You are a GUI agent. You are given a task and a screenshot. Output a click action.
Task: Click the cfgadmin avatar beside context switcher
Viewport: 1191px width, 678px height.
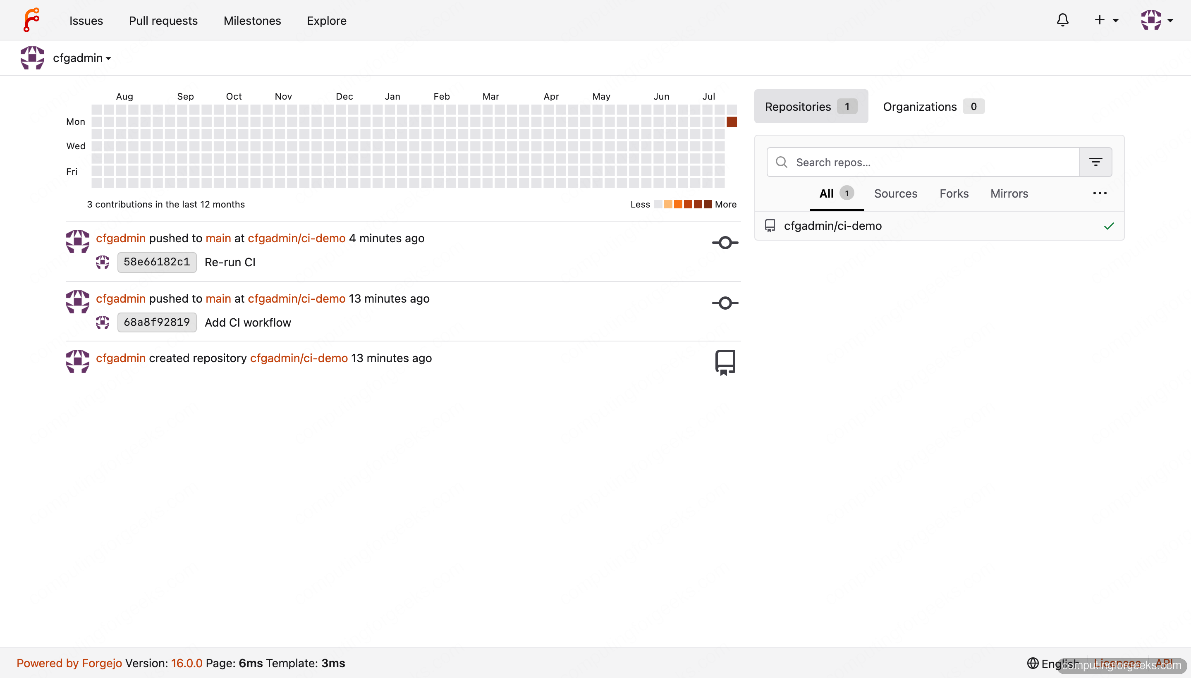pyautogui.click(x=32, y=58)
